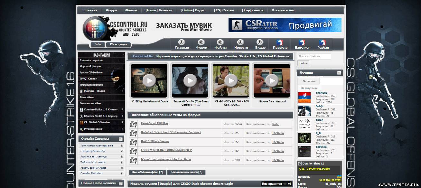
Task: Expand 'CS: Global Offensive' submenu arrow
Action: [123, 122]
